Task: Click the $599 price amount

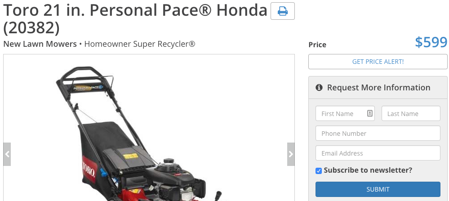Action: click(x=431, y=42)
